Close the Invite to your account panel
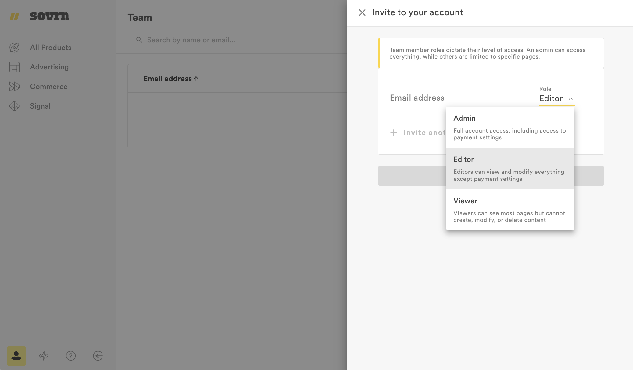The width and height of the screenshot is (633, 370). click(362, 12)
